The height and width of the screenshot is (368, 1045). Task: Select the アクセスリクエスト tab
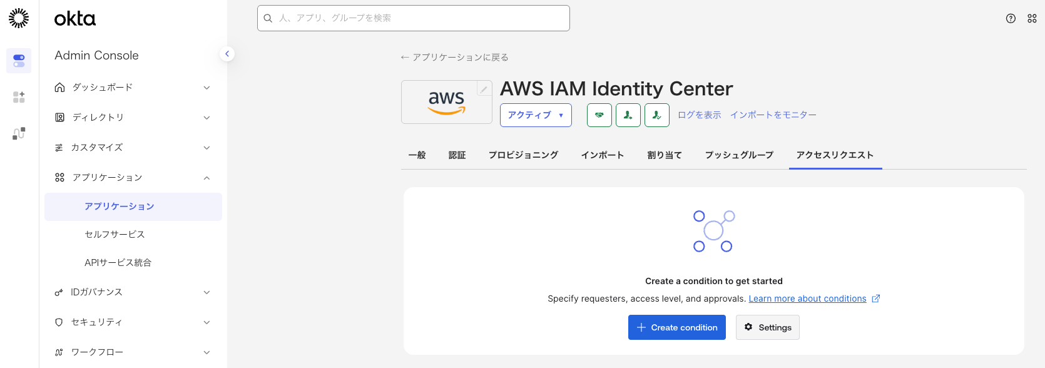(835, 155)
